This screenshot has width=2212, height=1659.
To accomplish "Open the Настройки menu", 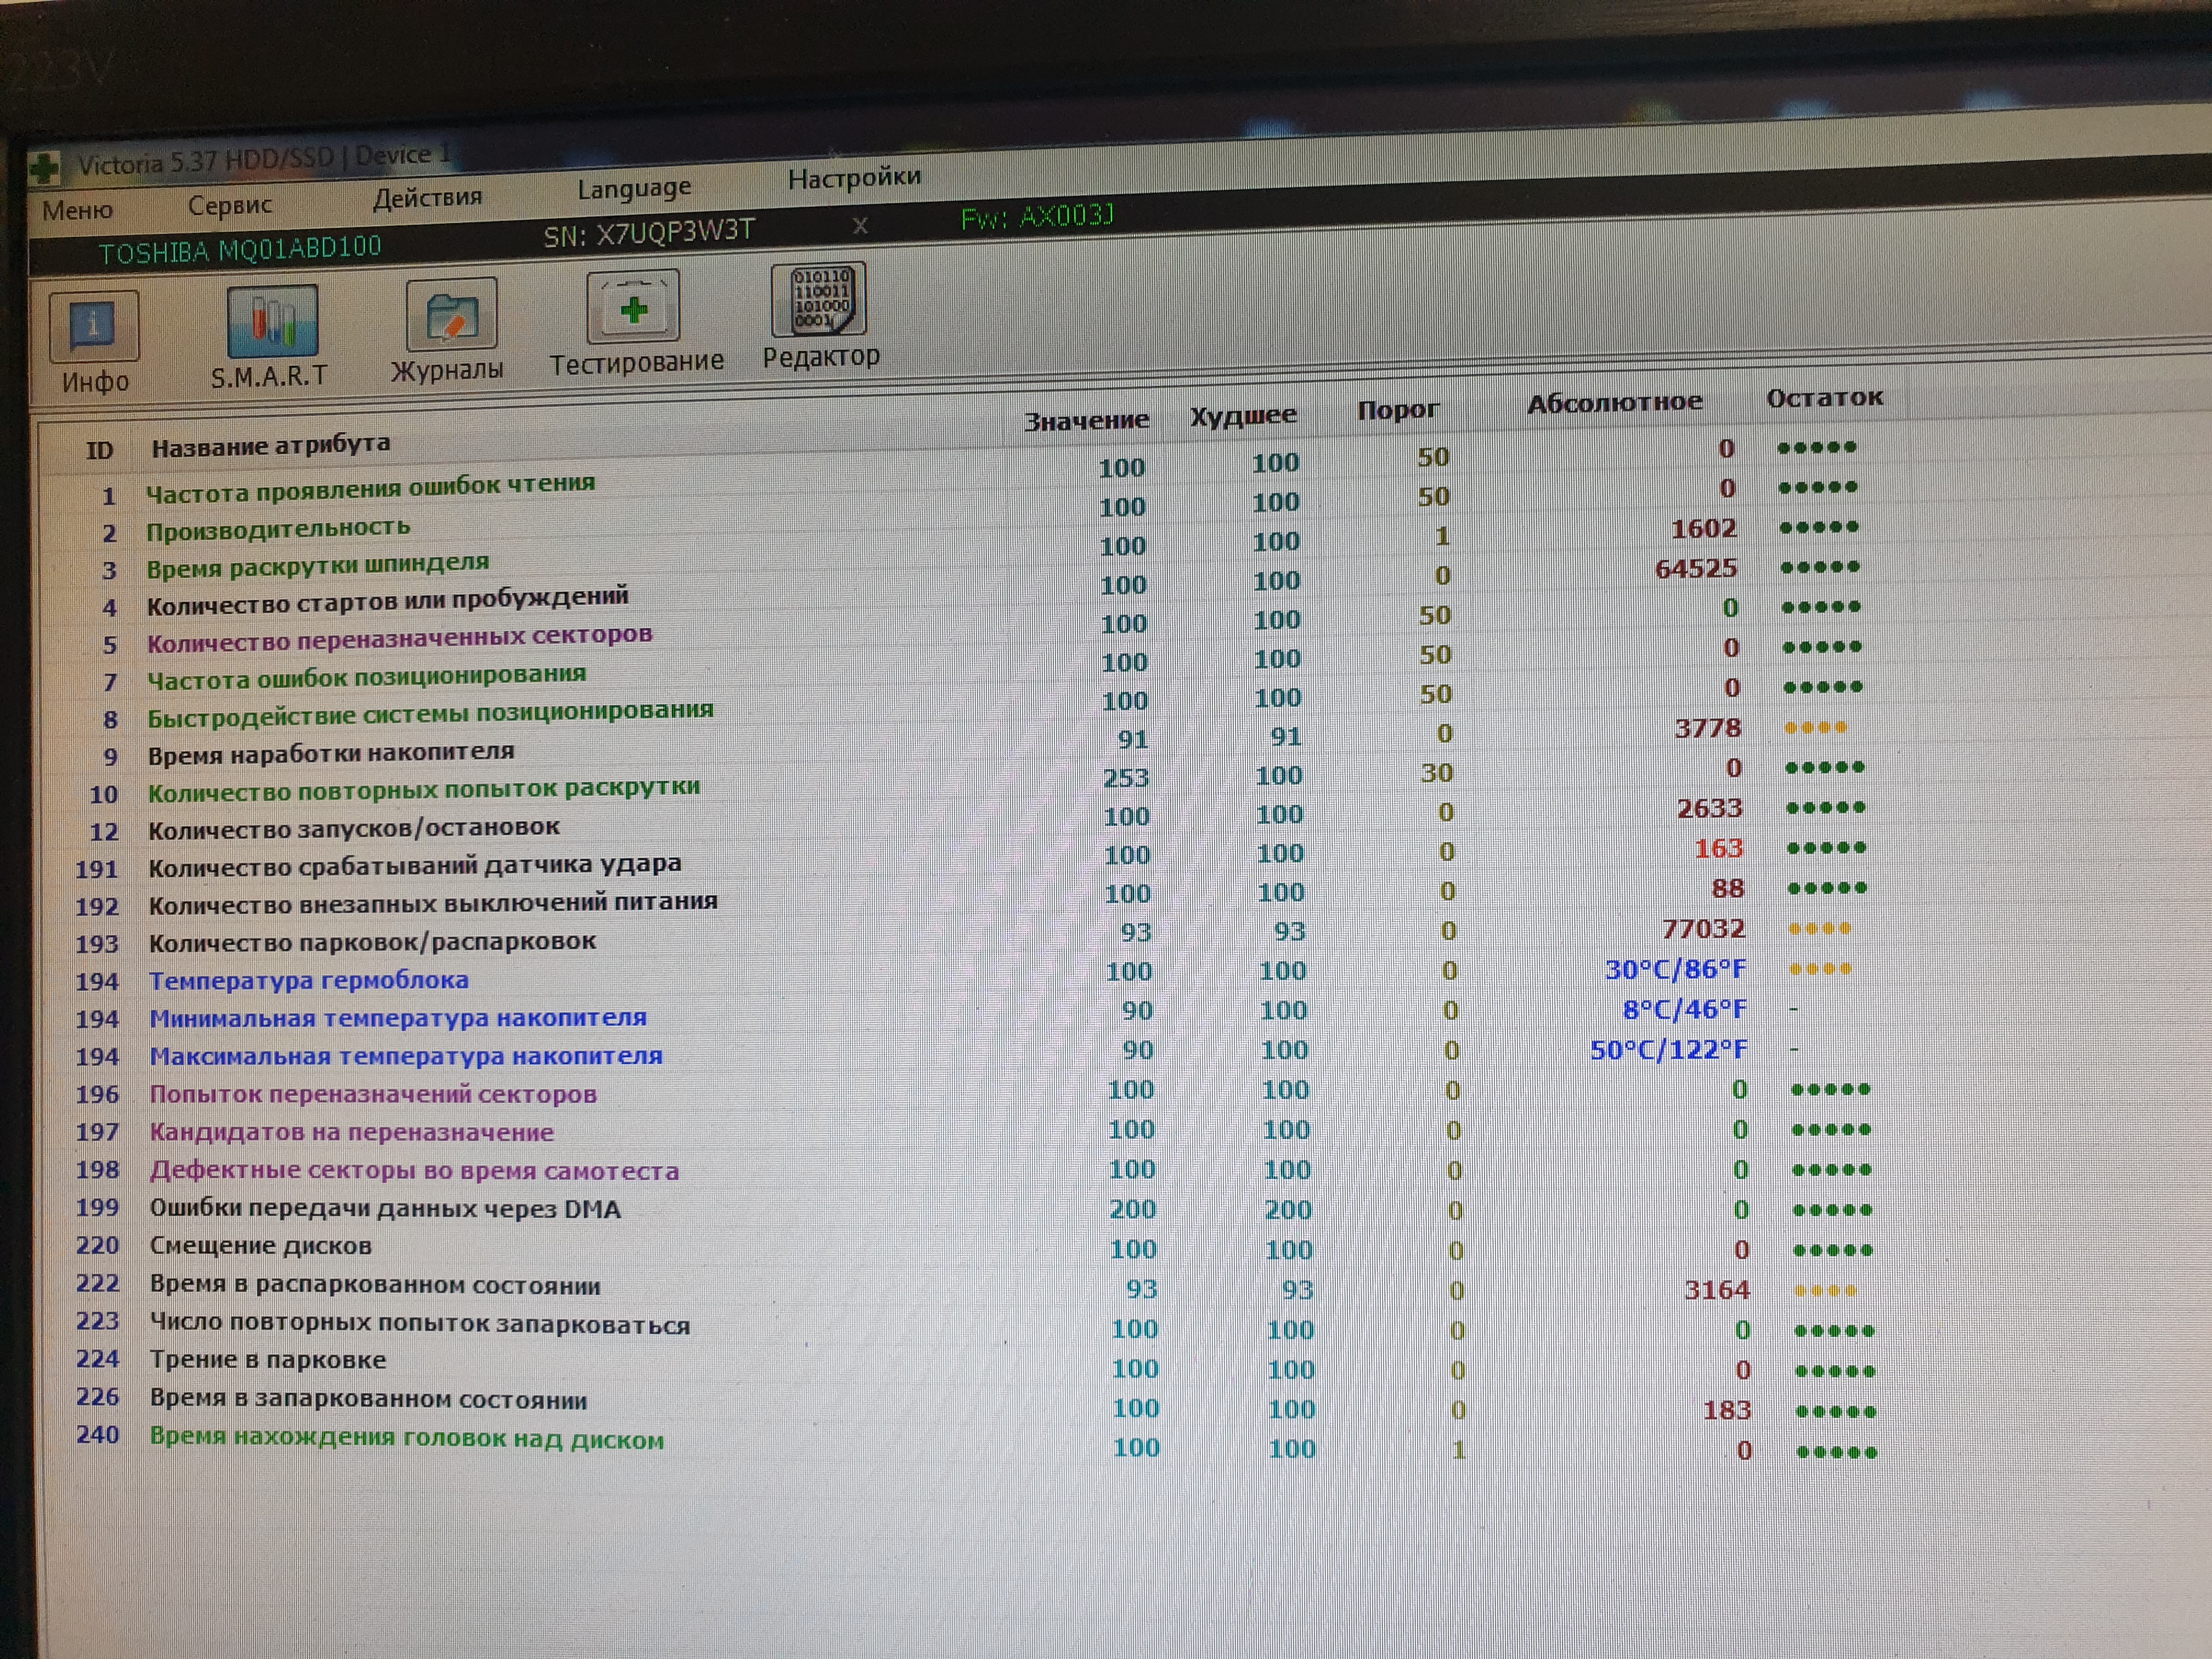I will tap(854, 178).
